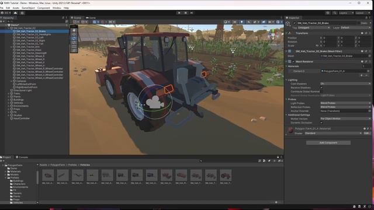Open the Motion Vectors dropdown
374x210 pixels.
pos(345,118)
